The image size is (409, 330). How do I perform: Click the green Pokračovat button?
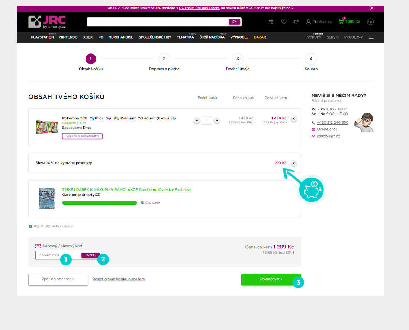[271, 279]
